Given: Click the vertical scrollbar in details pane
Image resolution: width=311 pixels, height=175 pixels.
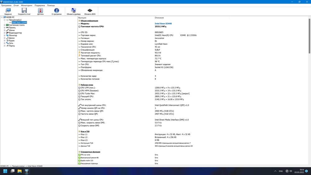Looking at the screenshot, I should (309, 36).
